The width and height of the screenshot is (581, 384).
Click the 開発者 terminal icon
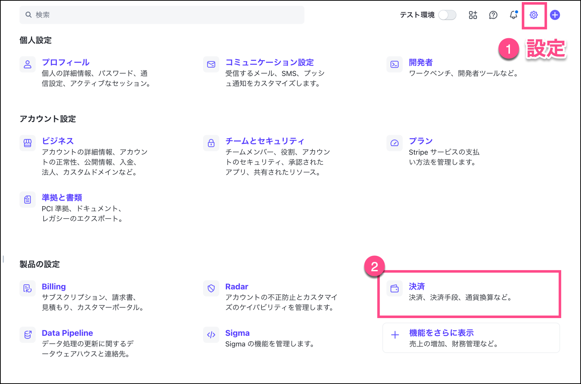pyautogui.click(x=394, y=64)
